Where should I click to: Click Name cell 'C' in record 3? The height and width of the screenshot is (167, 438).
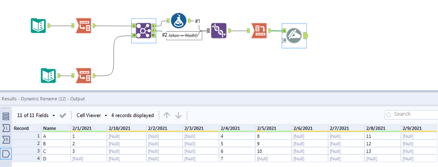56,151
